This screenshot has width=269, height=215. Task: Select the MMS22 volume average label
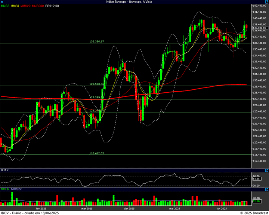[x=16, y=190]
